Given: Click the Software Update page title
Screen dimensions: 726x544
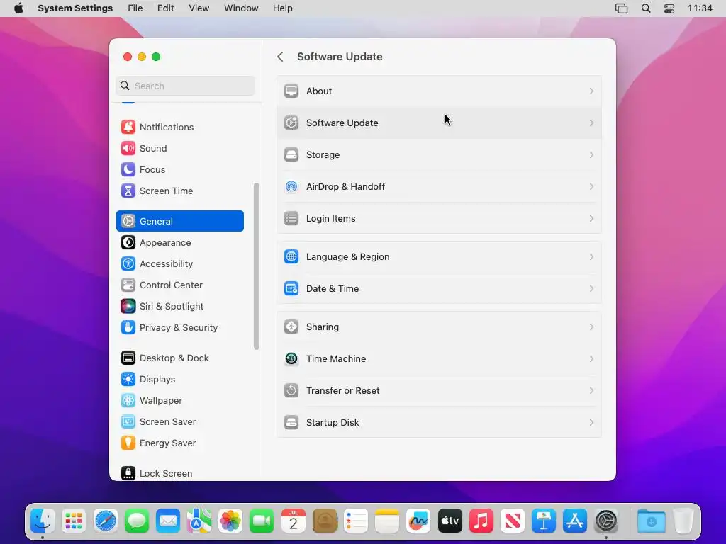Looking at the screenshot, I should [x=340, y=57].
